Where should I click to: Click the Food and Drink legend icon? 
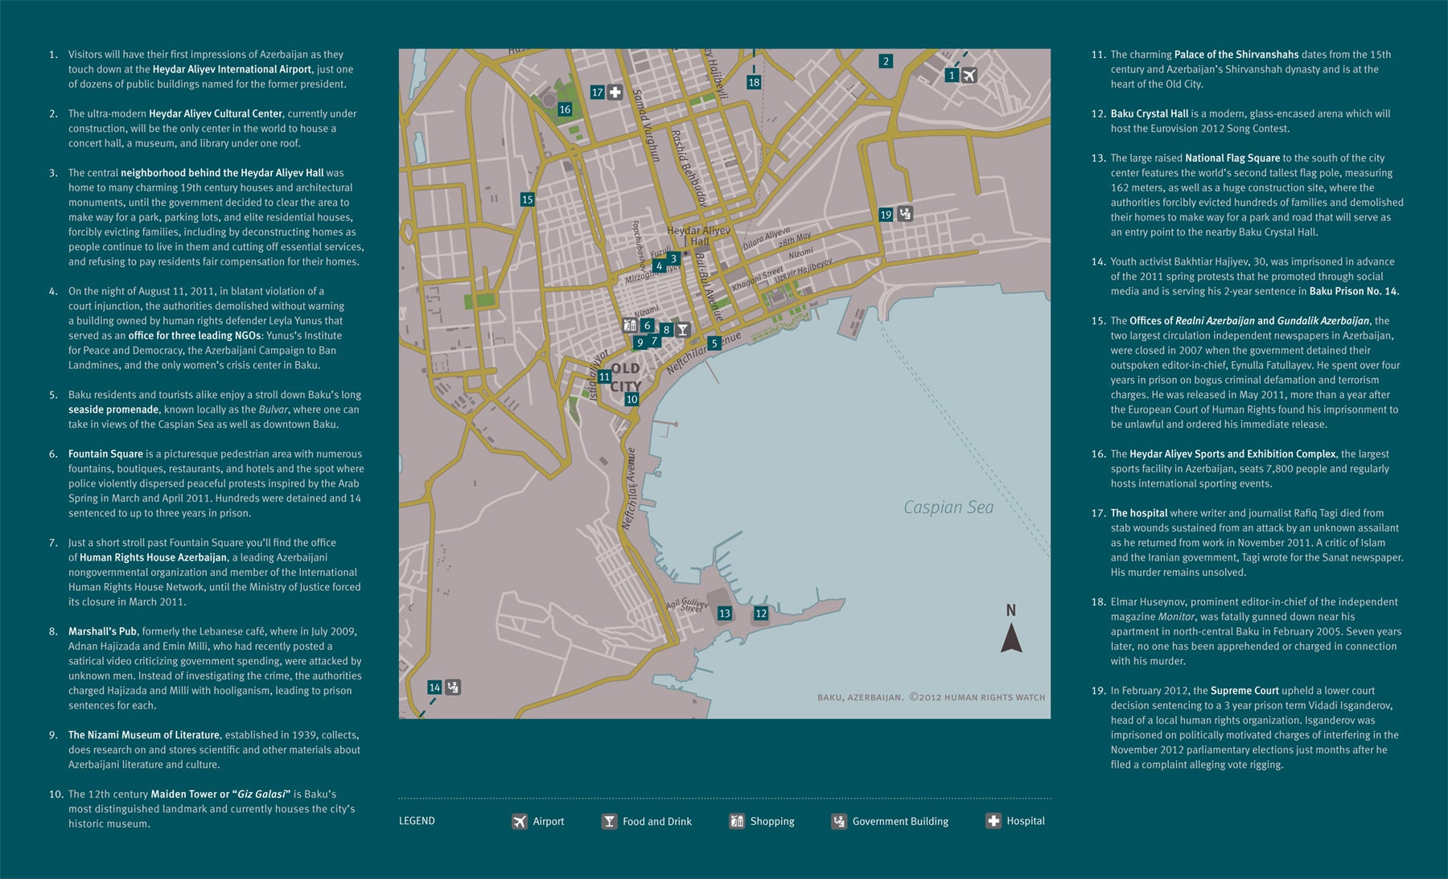(x=609, y=821)
